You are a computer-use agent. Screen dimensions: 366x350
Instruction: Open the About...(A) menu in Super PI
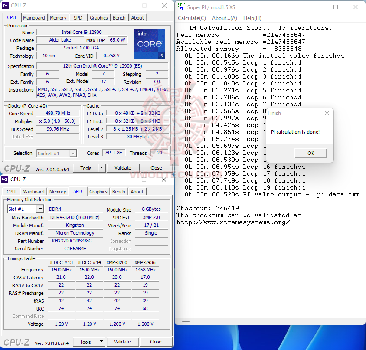[x=225, y=18]
